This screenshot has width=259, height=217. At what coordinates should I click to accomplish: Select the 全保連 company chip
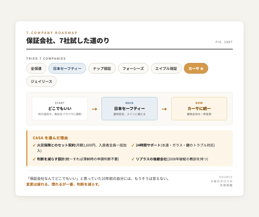36,68
